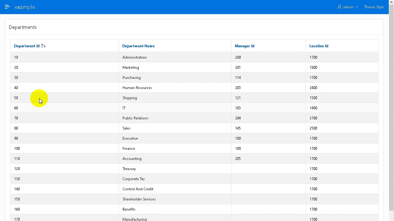The image size is (394, 221).
Task: Click Location Id value 2700
Action: (313, 118)
